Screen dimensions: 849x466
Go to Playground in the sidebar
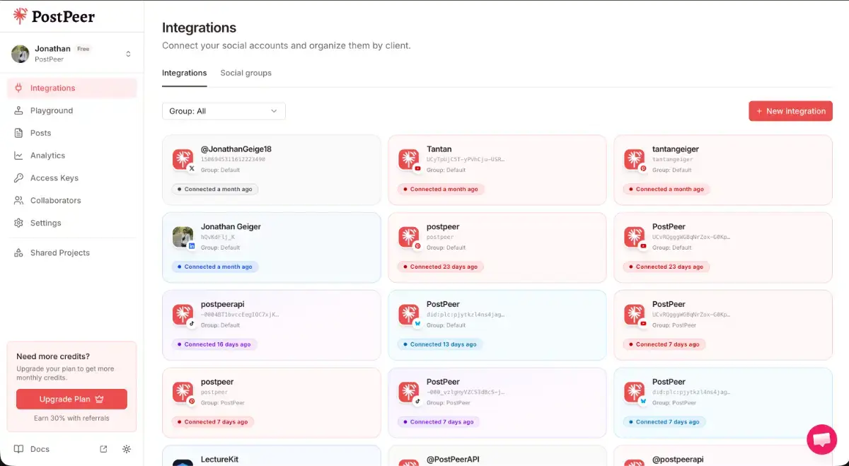pos(71,110)
